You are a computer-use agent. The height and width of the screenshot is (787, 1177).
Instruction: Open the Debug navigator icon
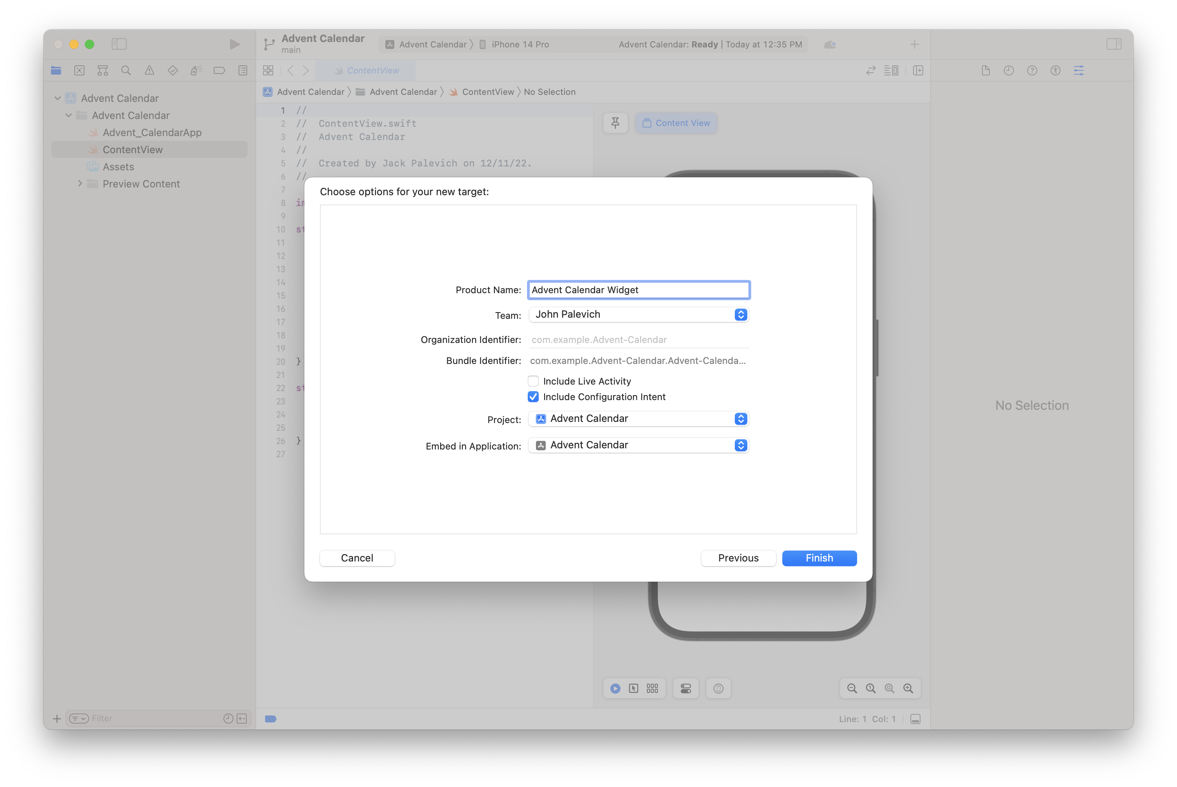pos(196,70)
